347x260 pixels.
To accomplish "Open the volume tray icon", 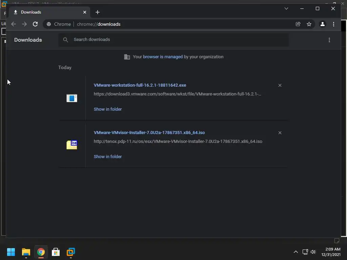I will pos(313,252).
